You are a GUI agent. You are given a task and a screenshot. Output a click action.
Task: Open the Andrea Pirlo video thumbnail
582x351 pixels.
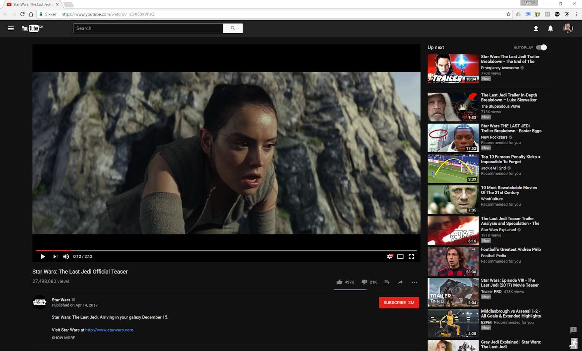click(453, 261)
